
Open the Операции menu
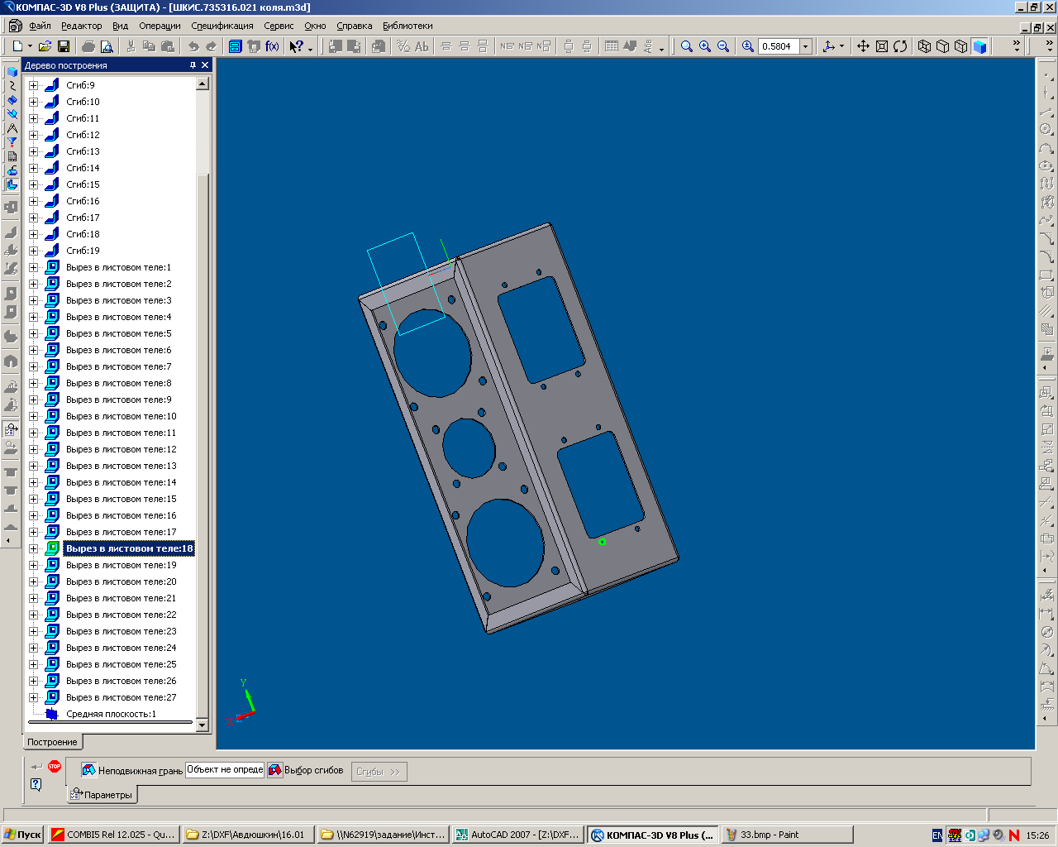160,26
